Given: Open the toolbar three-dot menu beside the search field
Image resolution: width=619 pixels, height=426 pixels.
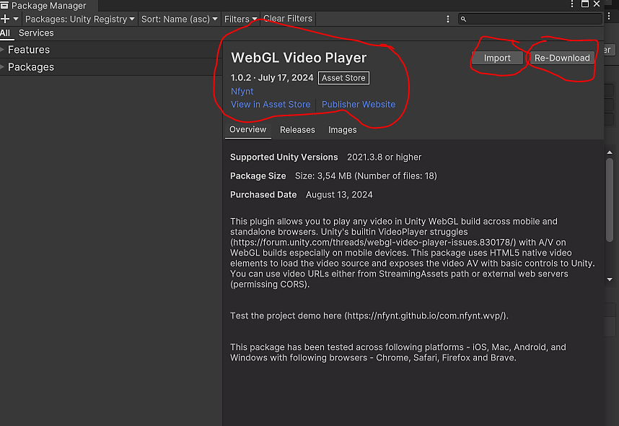Looking at the screenshot, I should 448,19.
